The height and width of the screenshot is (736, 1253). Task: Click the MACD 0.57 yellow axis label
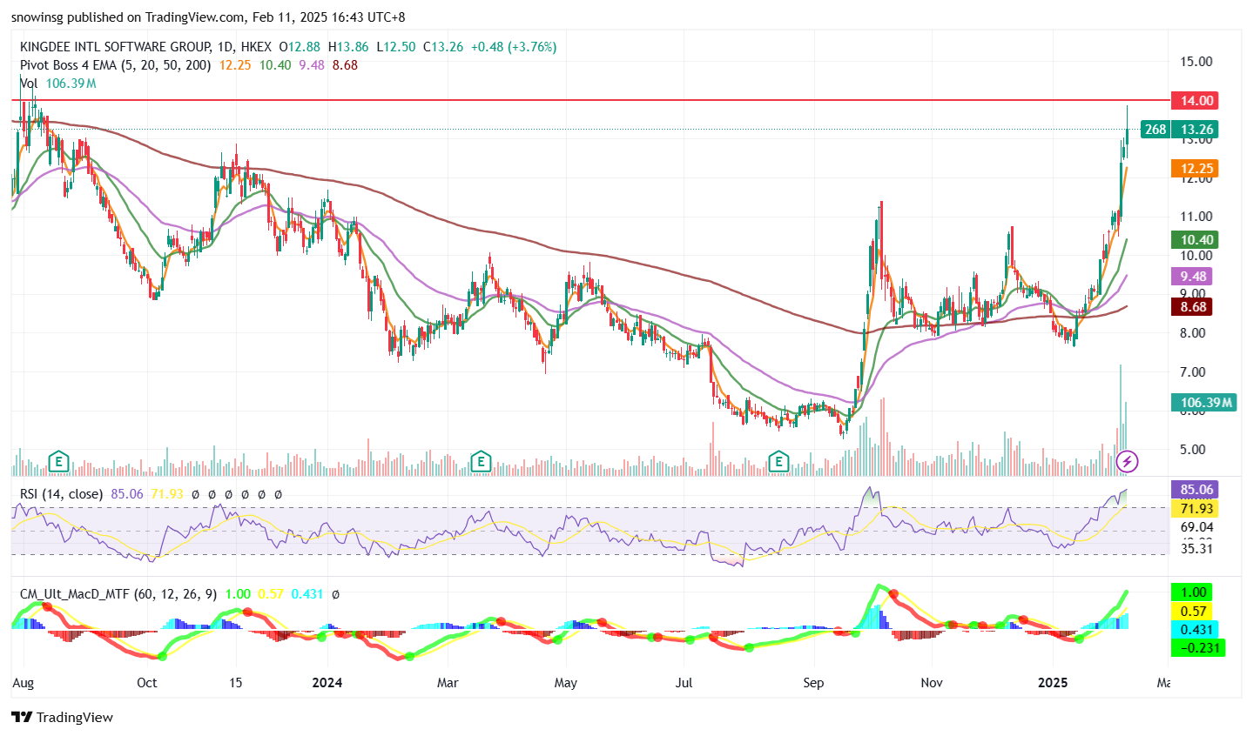pyautogui.click(x=1191, y=612)
